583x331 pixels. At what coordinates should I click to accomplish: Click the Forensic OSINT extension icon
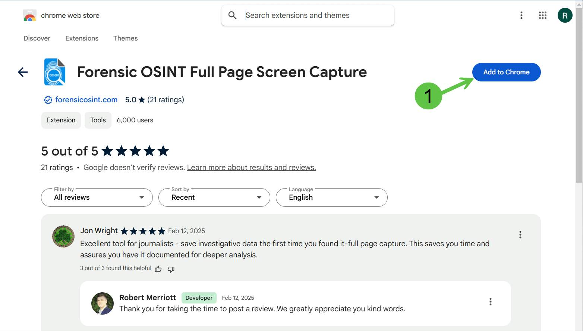click(x=55, y=72)
